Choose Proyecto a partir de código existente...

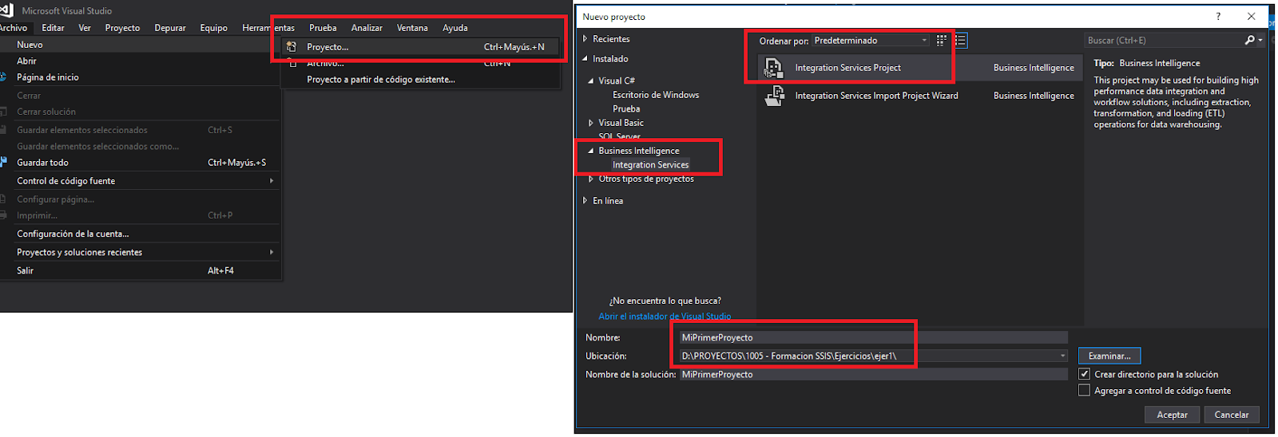click(x=420, y=80)
